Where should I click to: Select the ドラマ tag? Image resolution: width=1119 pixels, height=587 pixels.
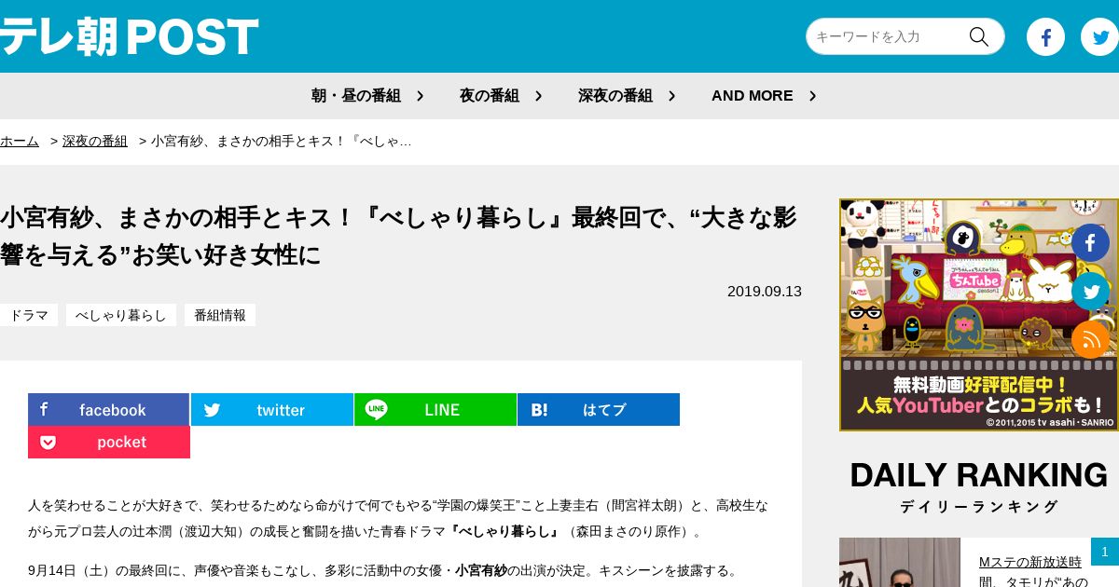pyautogui.click(x=29, y=315)
